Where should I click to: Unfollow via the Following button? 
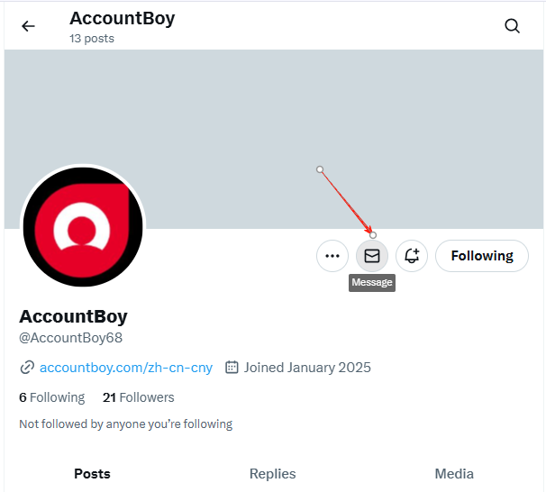[482, 256]
